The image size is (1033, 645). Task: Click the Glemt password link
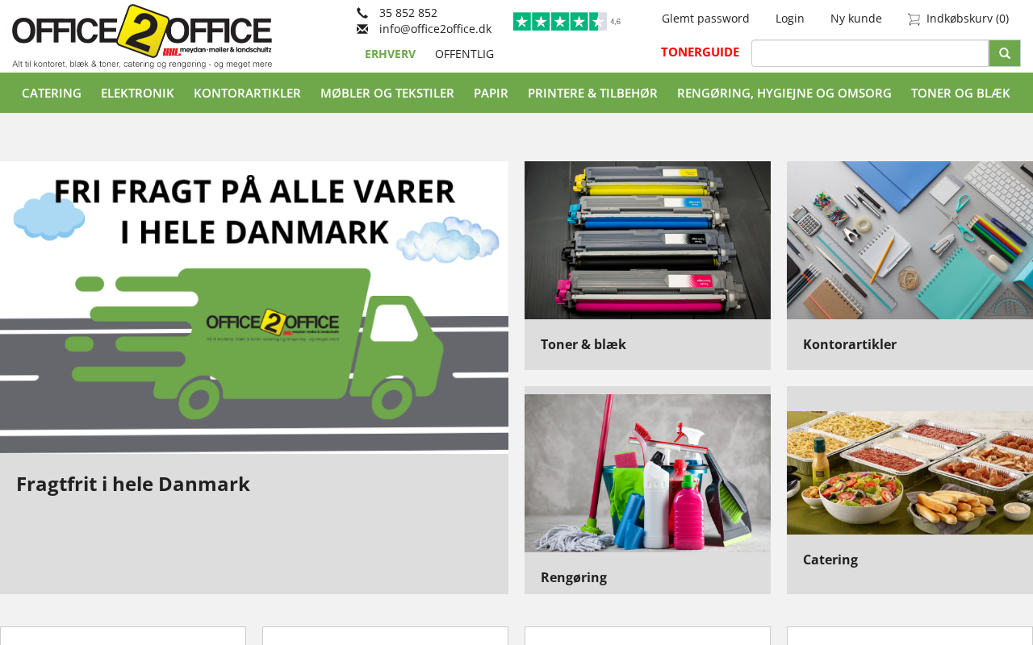(705, 19)
